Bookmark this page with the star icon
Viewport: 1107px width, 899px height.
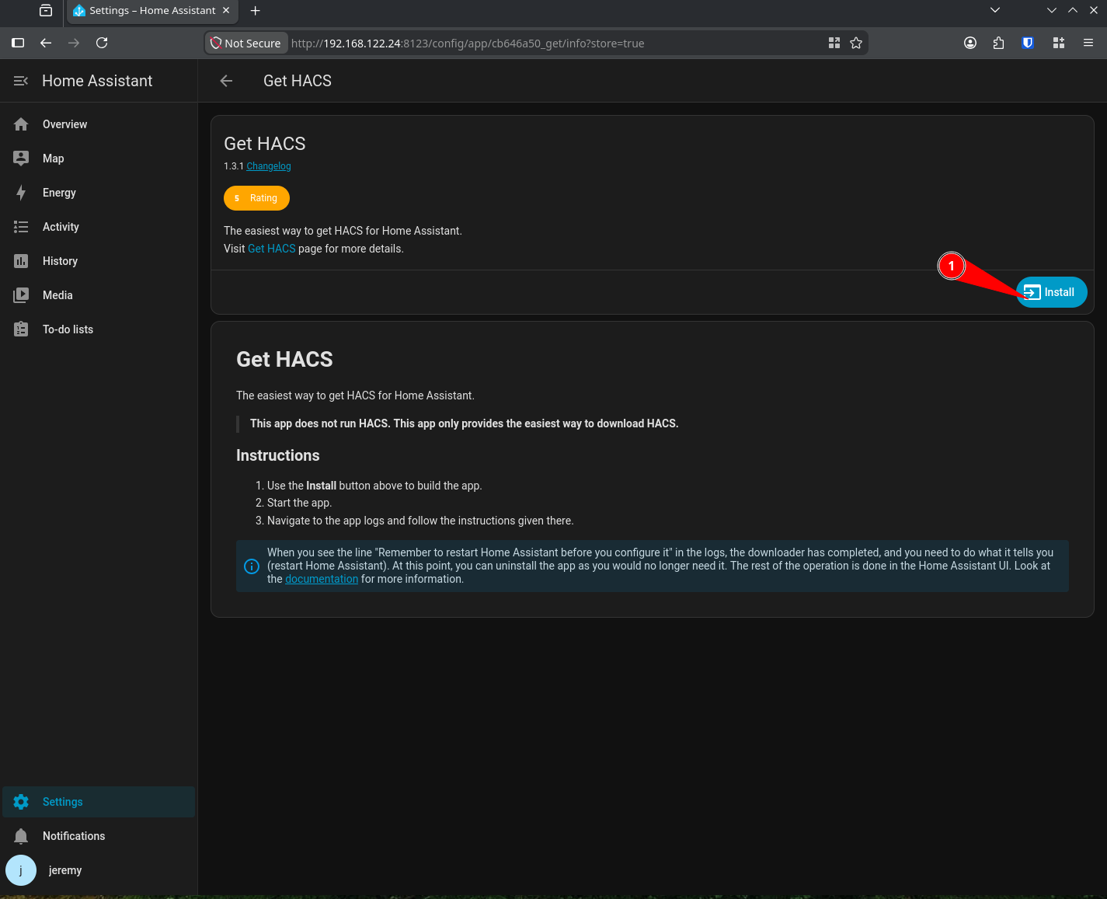856,43
